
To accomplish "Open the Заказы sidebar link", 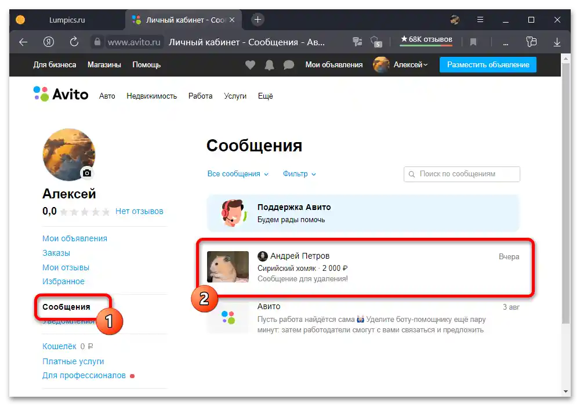I will pyautogui.click(x=56, y=253).
